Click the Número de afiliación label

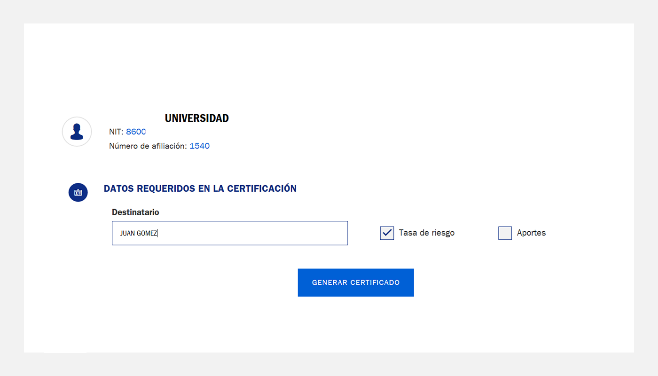[148, 146]
